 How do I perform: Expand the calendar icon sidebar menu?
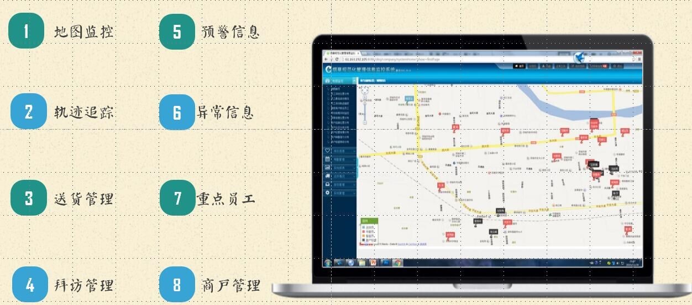click(x=328, y=159)
